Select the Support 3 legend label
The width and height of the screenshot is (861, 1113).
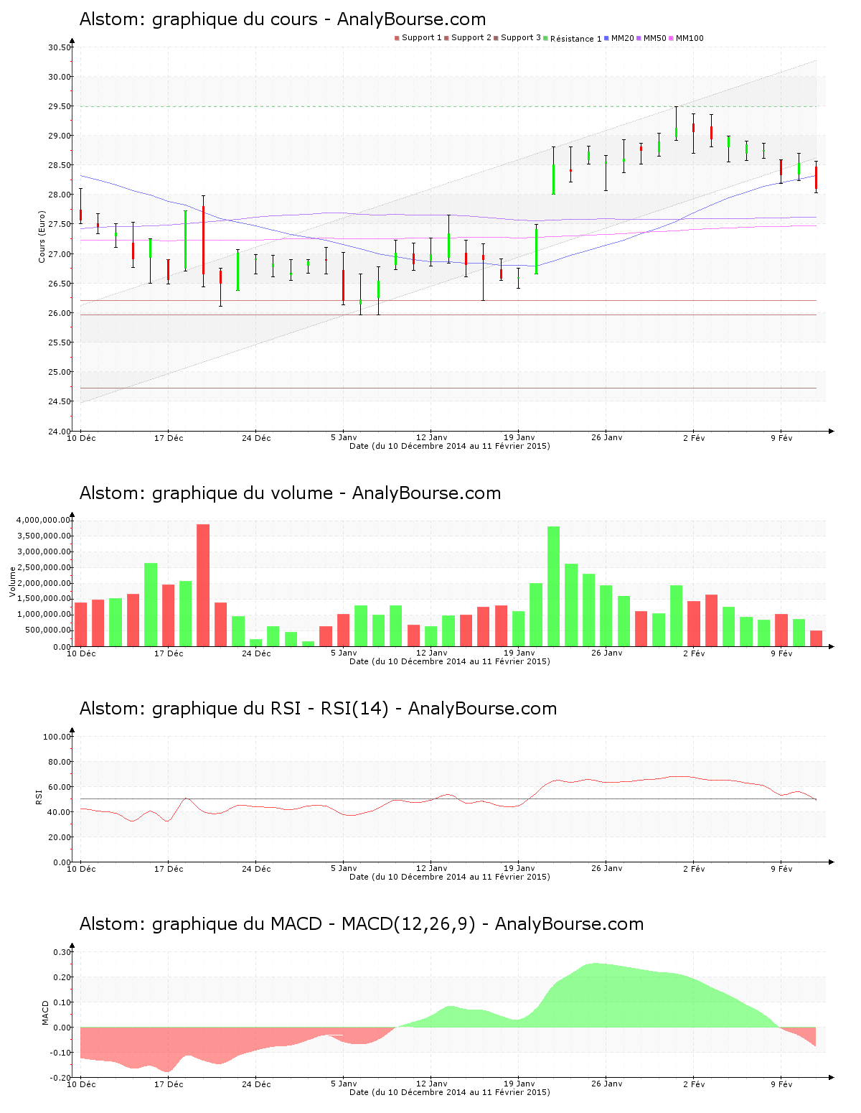521,38
